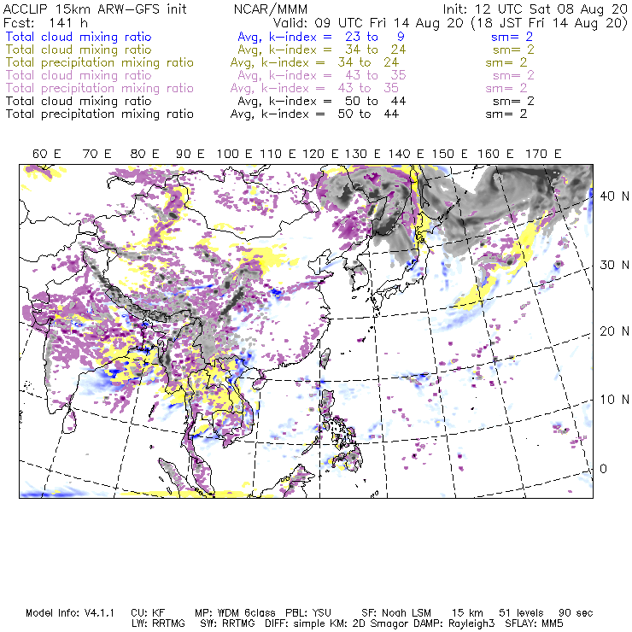
Task: Click the black 'Avg, k-index = 50 to 44' cloud row
Action: [322, 101]
